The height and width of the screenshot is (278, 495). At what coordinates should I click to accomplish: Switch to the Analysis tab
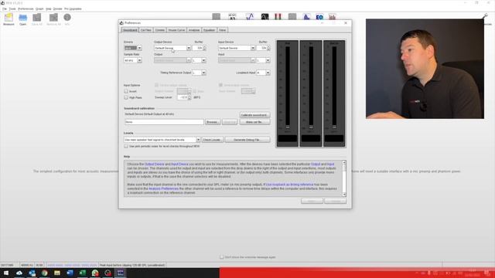pos(194,30)
